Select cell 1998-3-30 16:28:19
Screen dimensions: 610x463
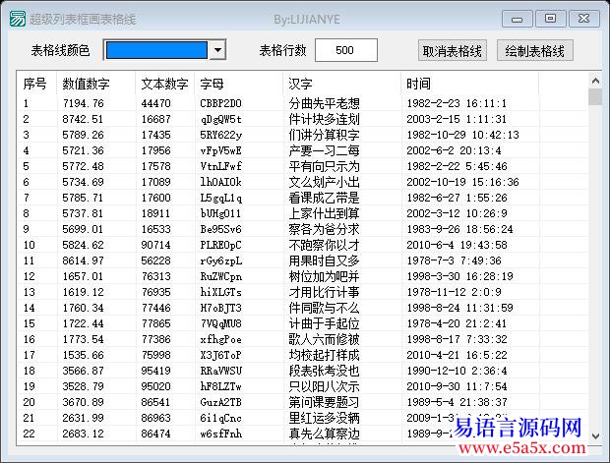(x=459, y=276)
